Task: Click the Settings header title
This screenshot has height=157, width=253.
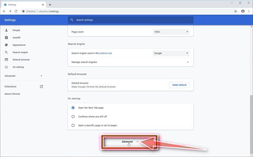Action: pyautogui.click(x=10, y=20)
